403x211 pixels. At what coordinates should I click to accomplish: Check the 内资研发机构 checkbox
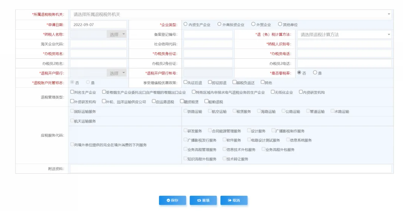(x=301, y=92)
